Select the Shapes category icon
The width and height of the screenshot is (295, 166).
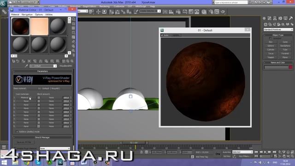[x=270, y=24]
